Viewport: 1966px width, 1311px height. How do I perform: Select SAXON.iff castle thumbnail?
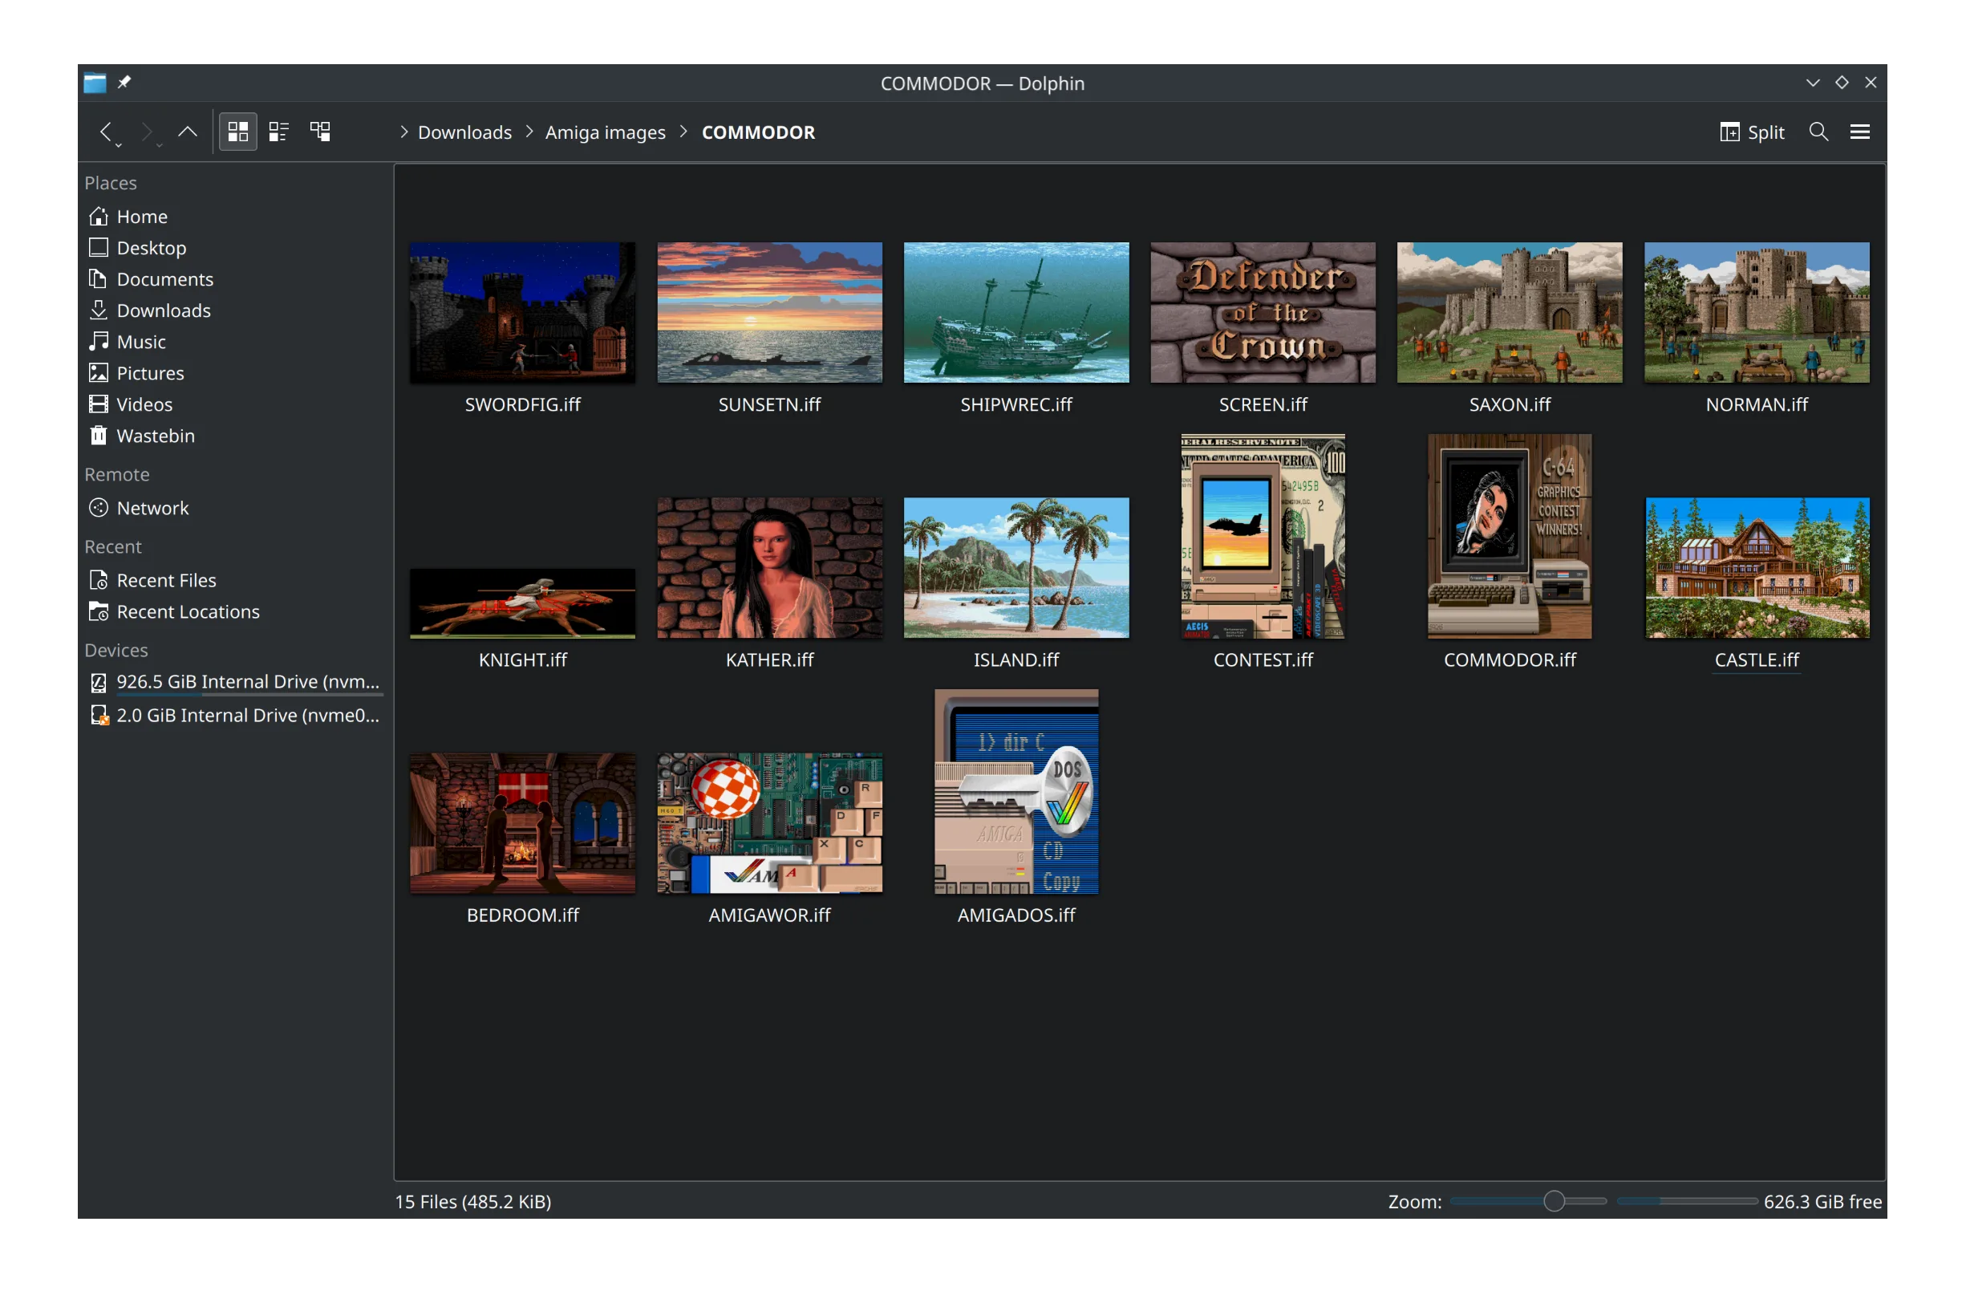[1510, 313]
